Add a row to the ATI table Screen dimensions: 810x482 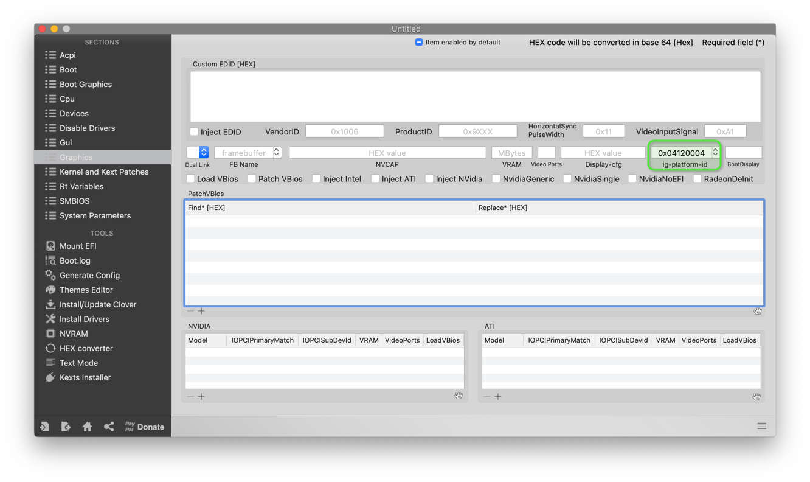coord(498,397)
